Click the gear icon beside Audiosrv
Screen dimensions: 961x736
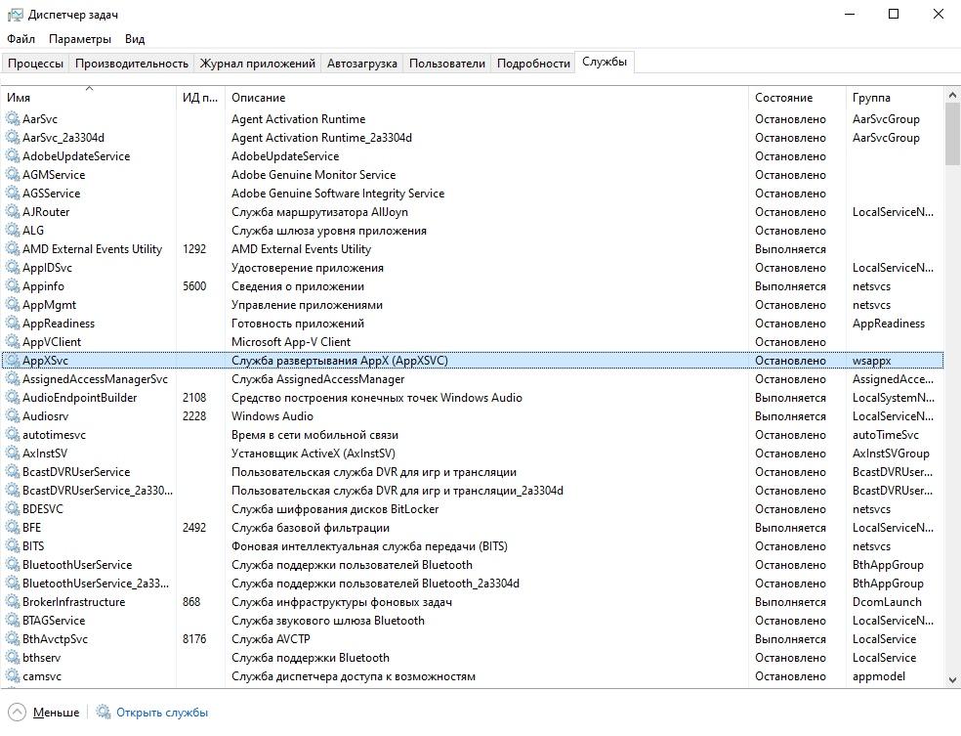[x=13, y=415]
